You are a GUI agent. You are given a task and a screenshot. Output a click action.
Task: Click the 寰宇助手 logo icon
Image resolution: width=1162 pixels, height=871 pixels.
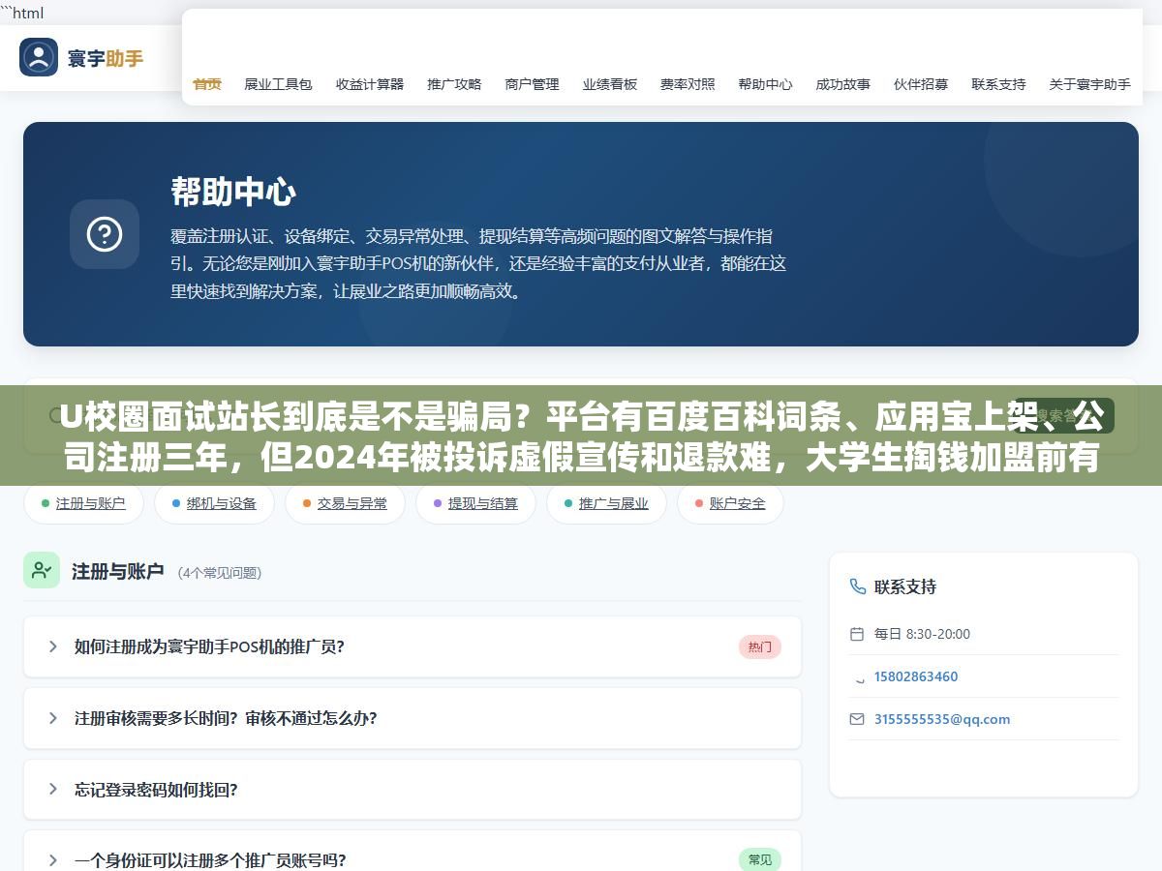point(39,57)
